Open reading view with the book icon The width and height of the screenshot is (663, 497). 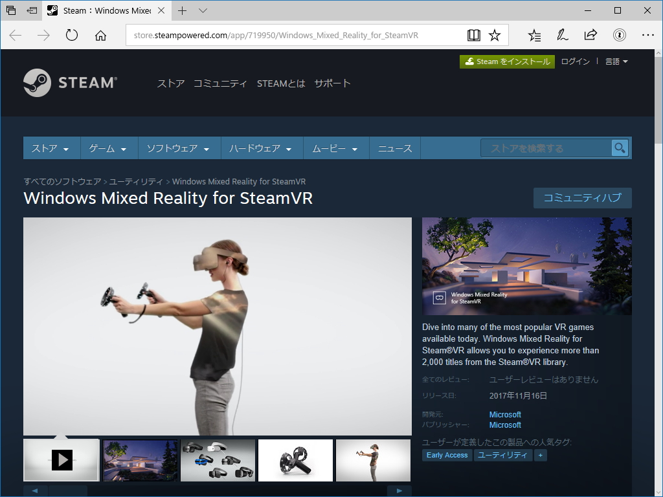[x=473, y=35]
